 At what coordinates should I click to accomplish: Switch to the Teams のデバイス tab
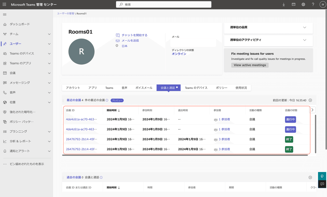[196, 88]
